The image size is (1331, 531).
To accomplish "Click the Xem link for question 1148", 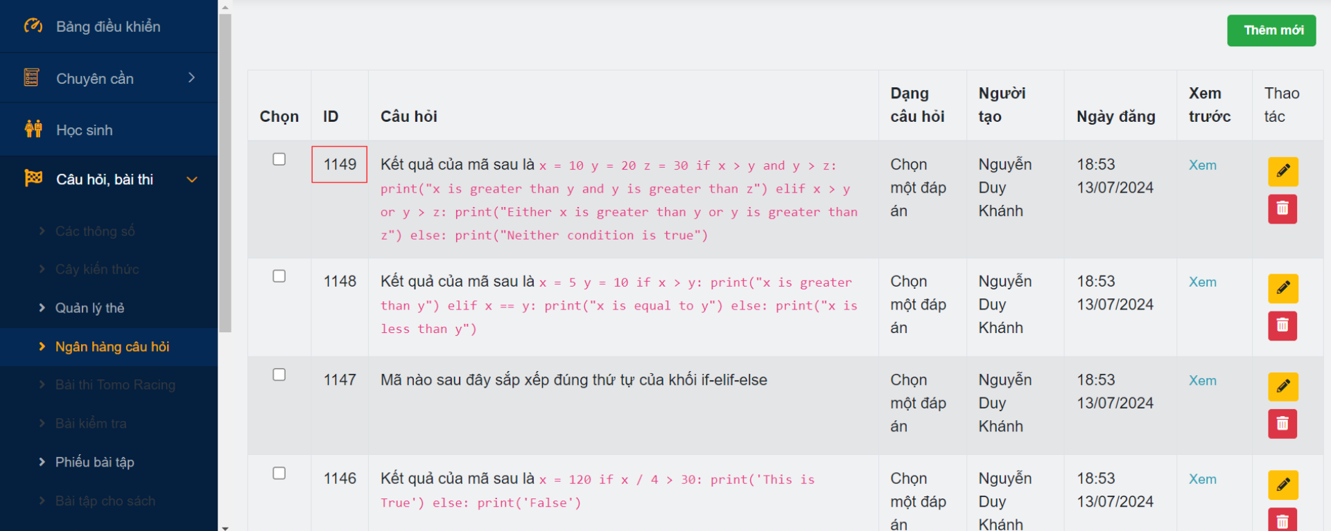I will [1202, 282].
